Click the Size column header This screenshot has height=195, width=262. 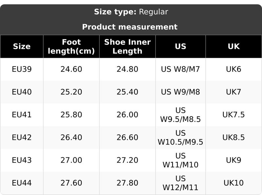22,47
